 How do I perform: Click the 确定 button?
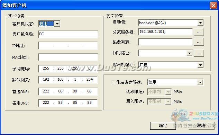coord(163,126)
